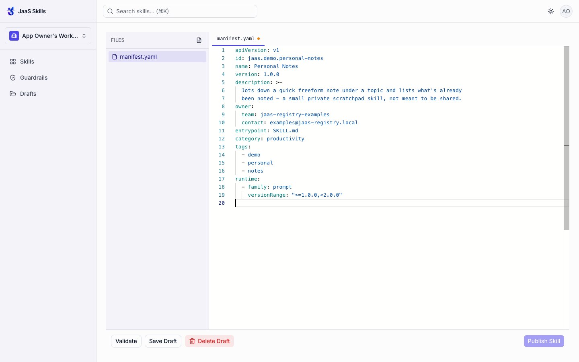Click the 'description' key on line 5
579x362 pixels.
(253, 82)
